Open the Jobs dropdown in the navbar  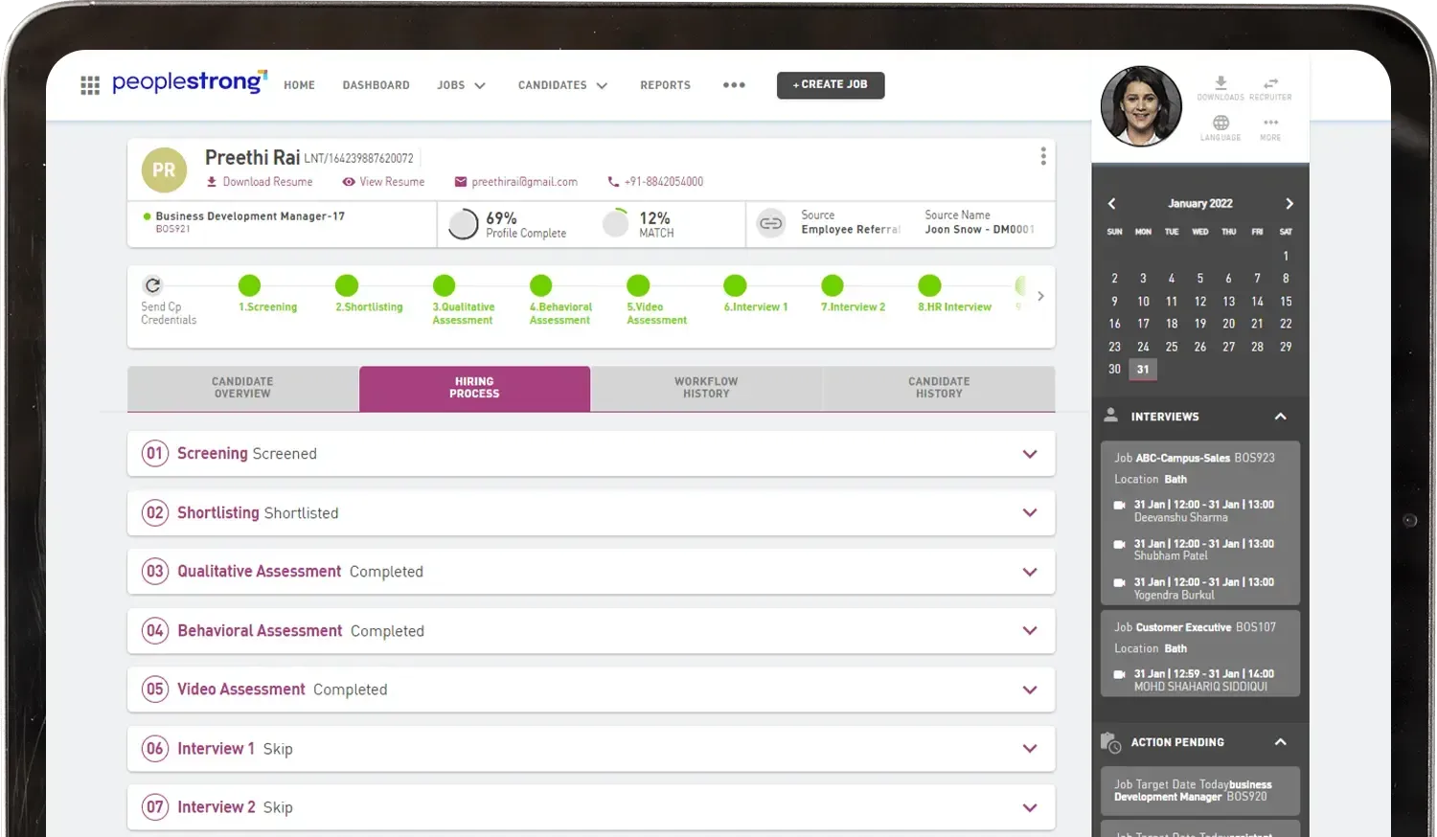click(461, 84)
